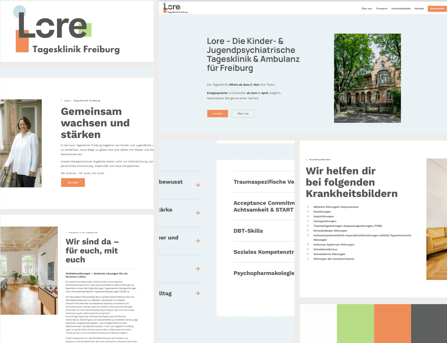The height and width of the screenshot is (343, 447).
Task: Open the 'Krankheitsbilder' navigation item
Action: [401, 9]
